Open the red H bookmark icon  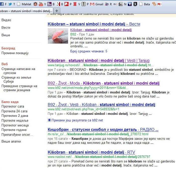pos(75,4)
